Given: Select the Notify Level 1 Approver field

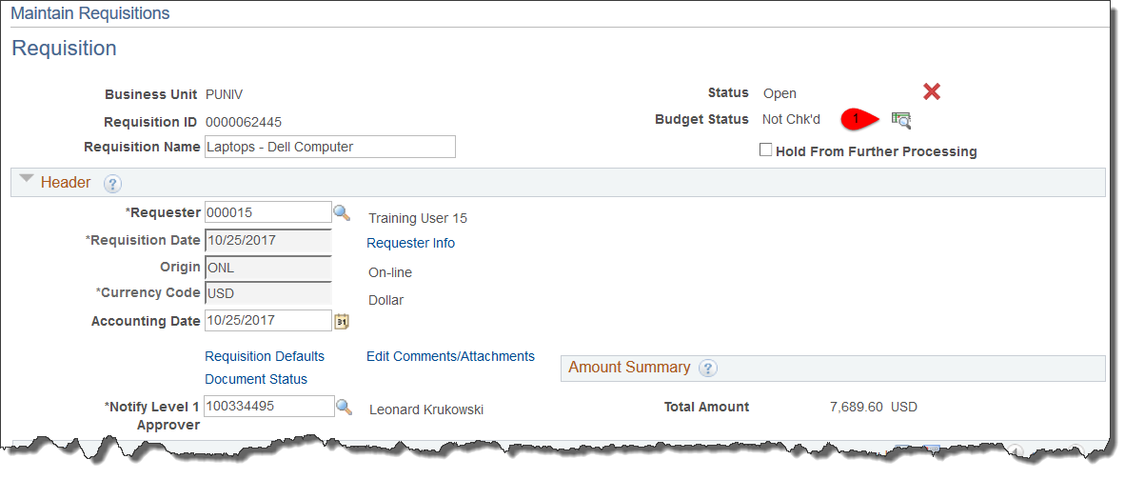Looking at the screenshot, I should click(269, 407).
